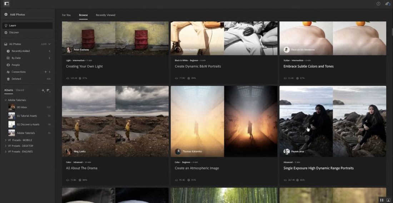Check the cloud sync status icon
This screenshot has height=203, width=393.
click(x=388, y=4)
